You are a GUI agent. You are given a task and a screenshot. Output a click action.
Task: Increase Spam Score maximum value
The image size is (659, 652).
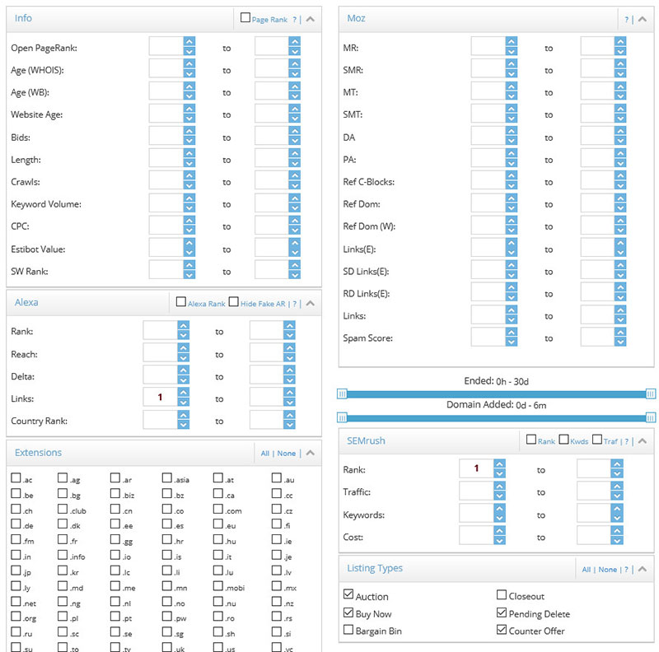[x=620, y=332]
